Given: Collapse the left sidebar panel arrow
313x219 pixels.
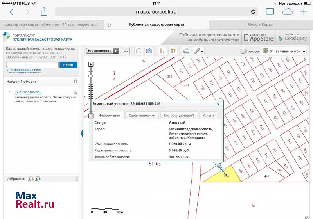Looking at the screenshot, I should [82, 133].
